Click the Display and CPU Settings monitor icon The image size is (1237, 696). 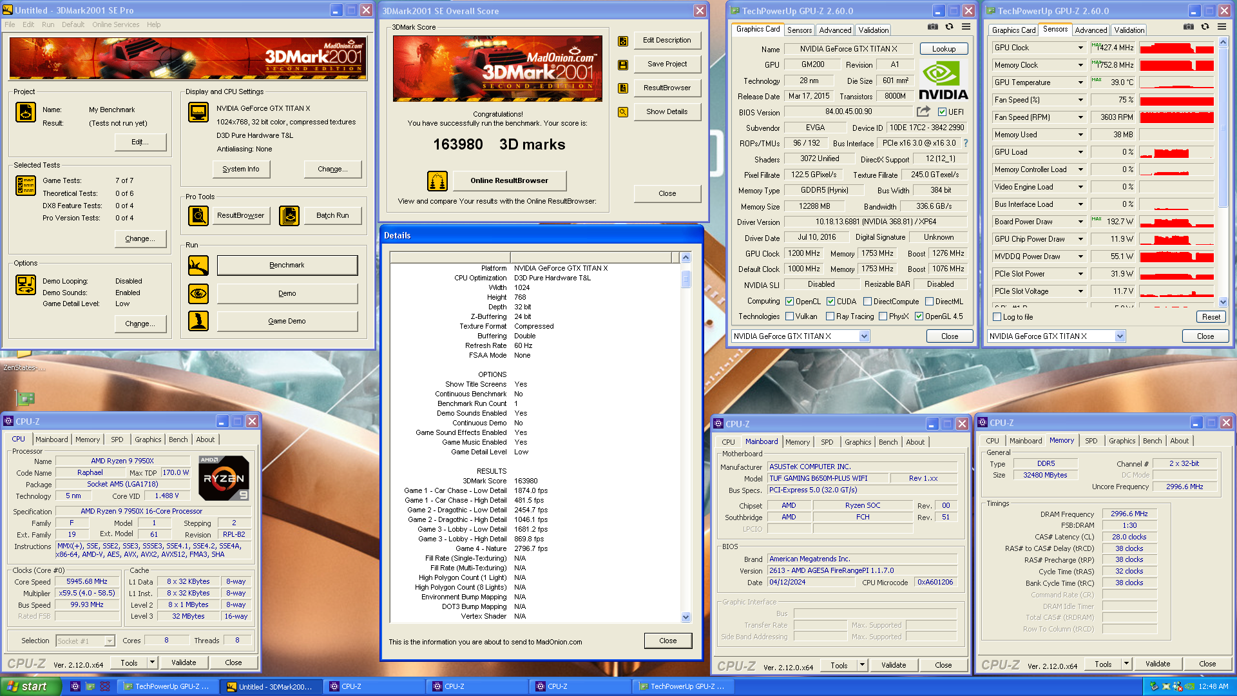tap(198, 112)
